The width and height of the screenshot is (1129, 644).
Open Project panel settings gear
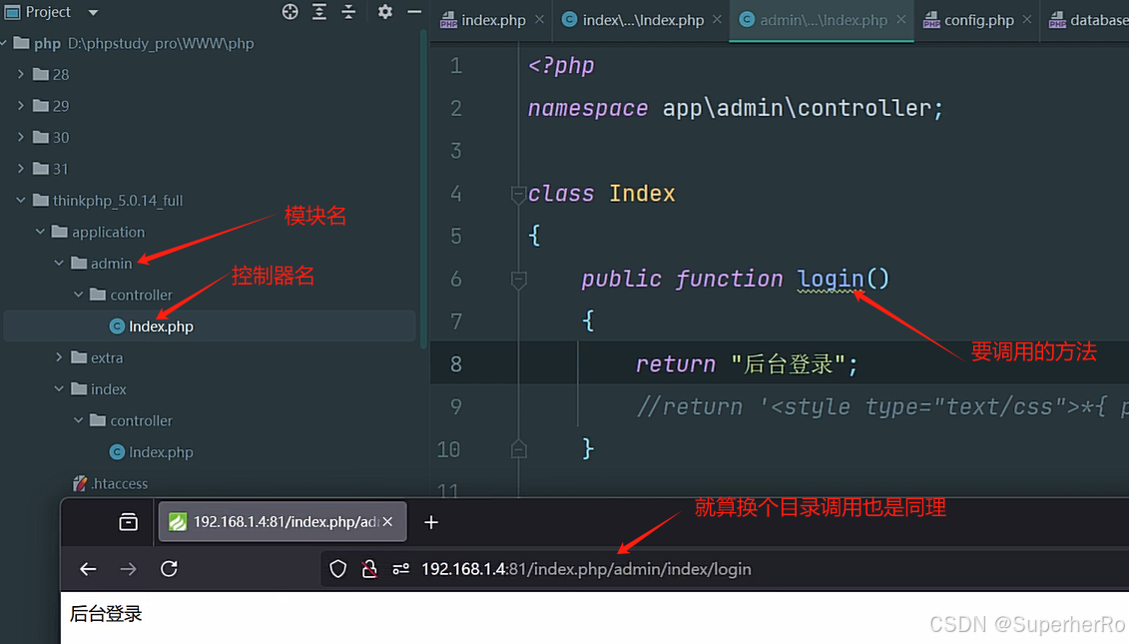coord(385,12)
